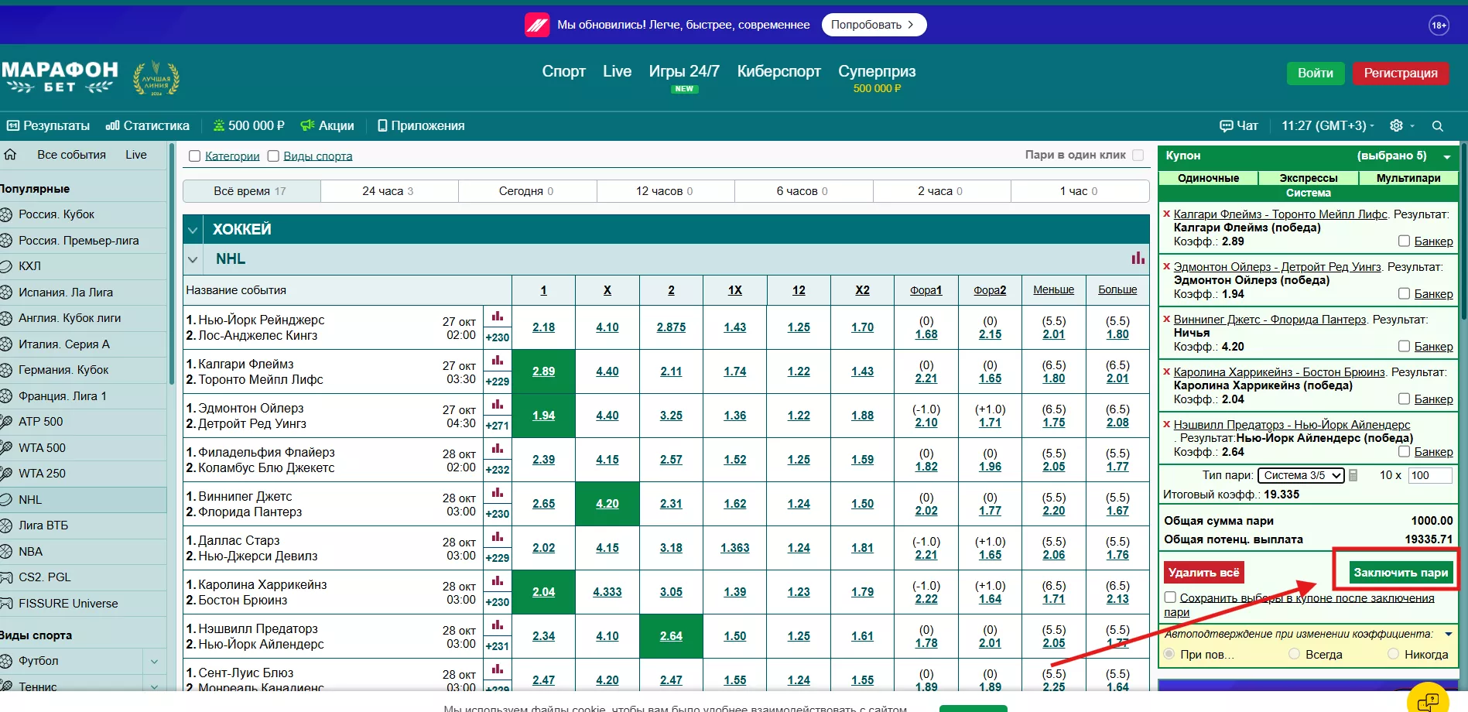Viewport: 1468px width, 712px height.
Task: Collapse the NHL league chevron
Action: pos(193,259)
